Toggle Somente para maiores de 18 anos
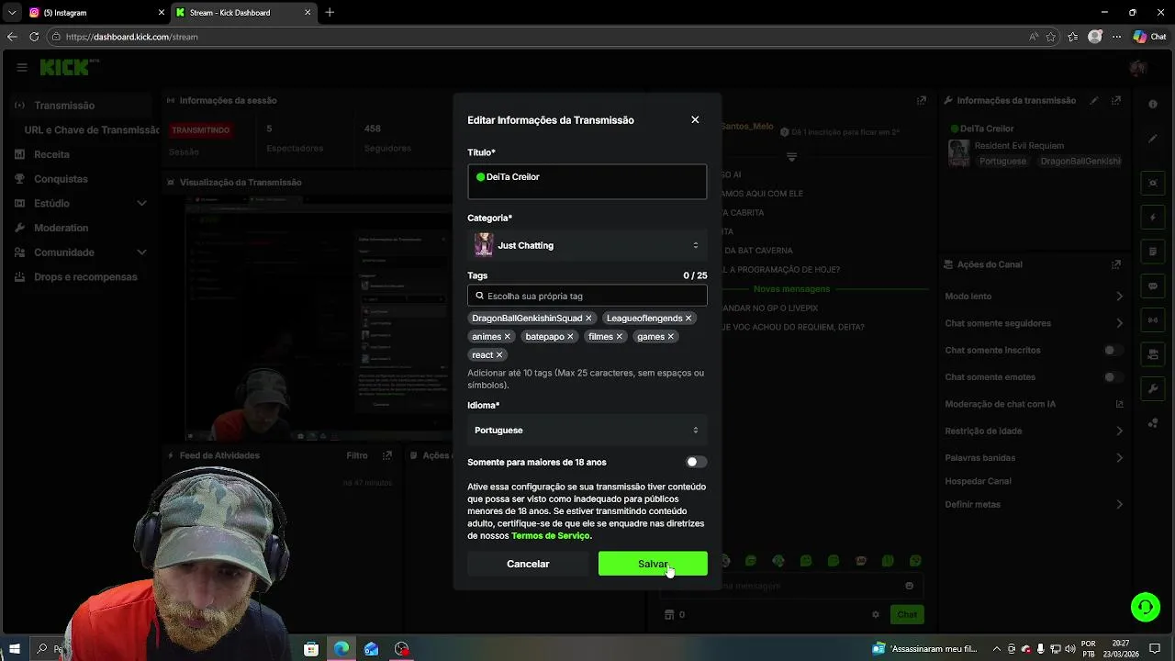Viewport: 1175px width, 661px height. [x=697, y=462]
